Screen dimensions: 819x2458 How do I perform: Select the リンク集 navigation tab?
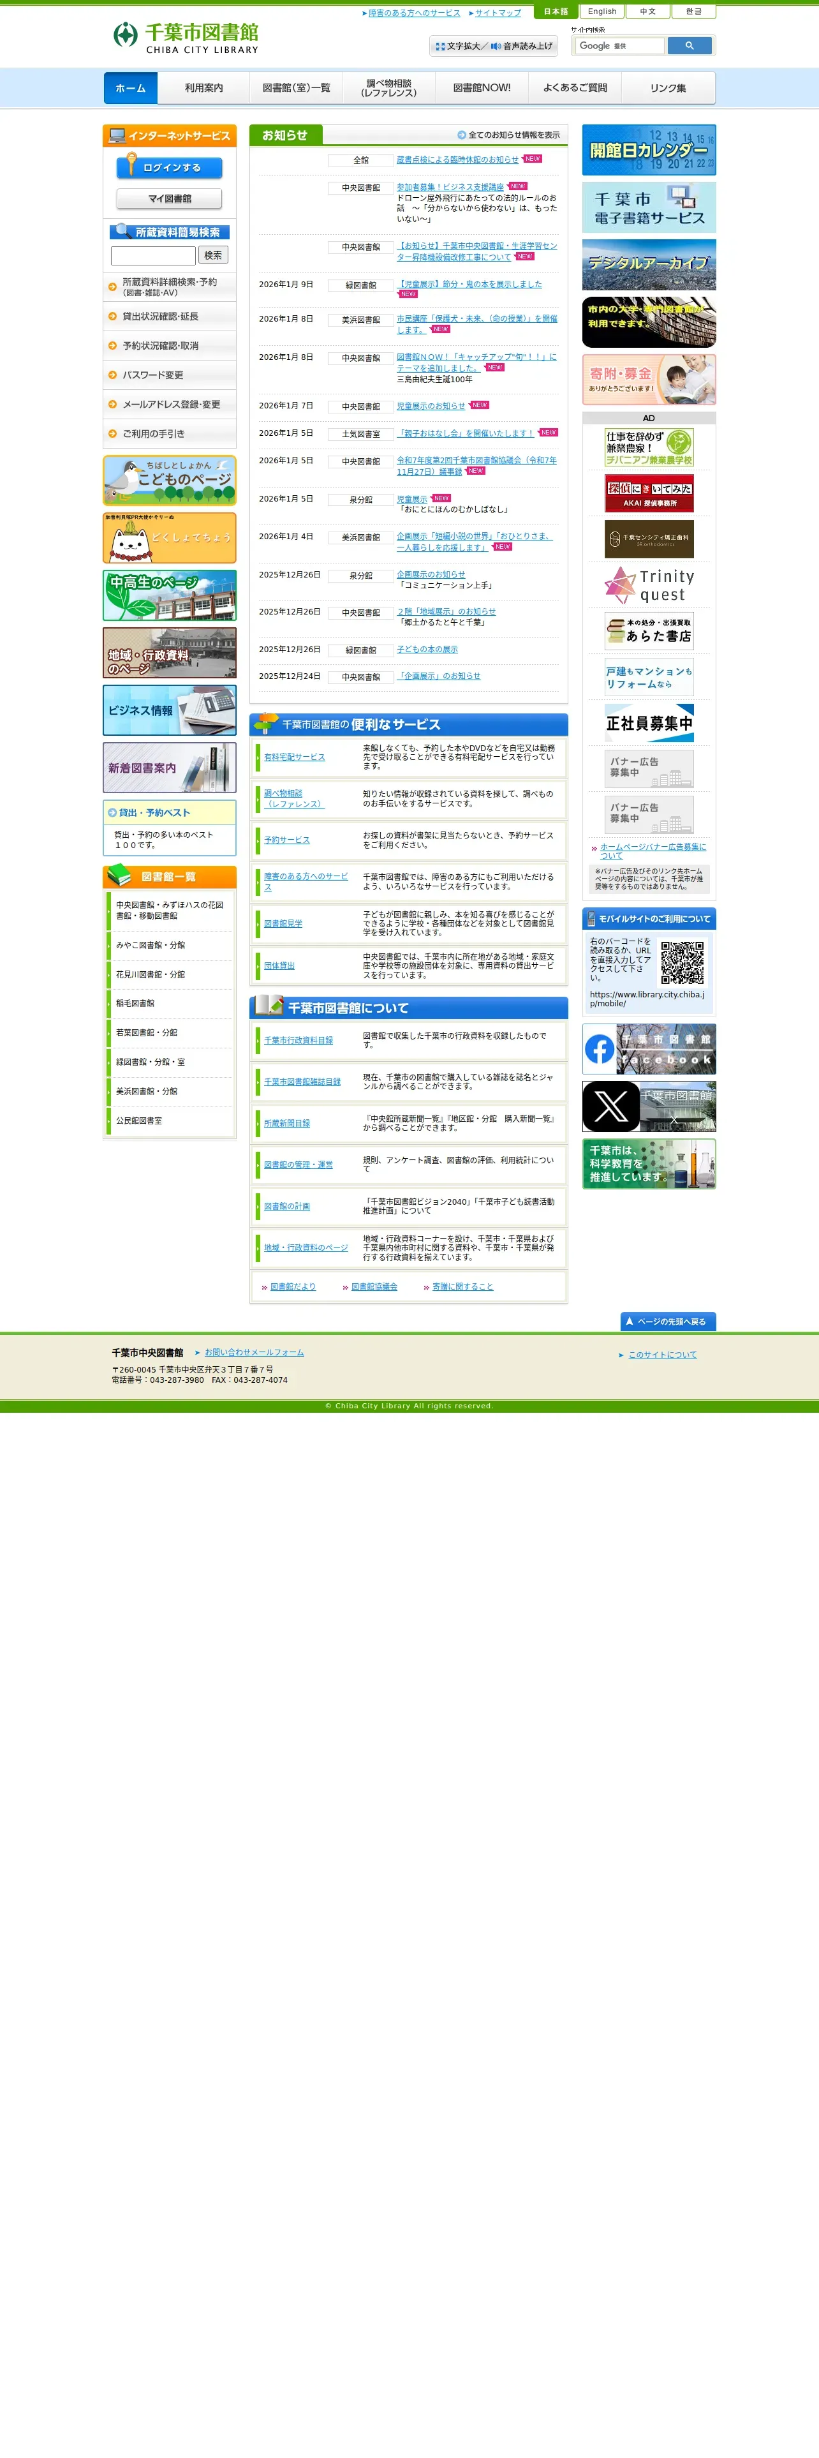point(667,88)
